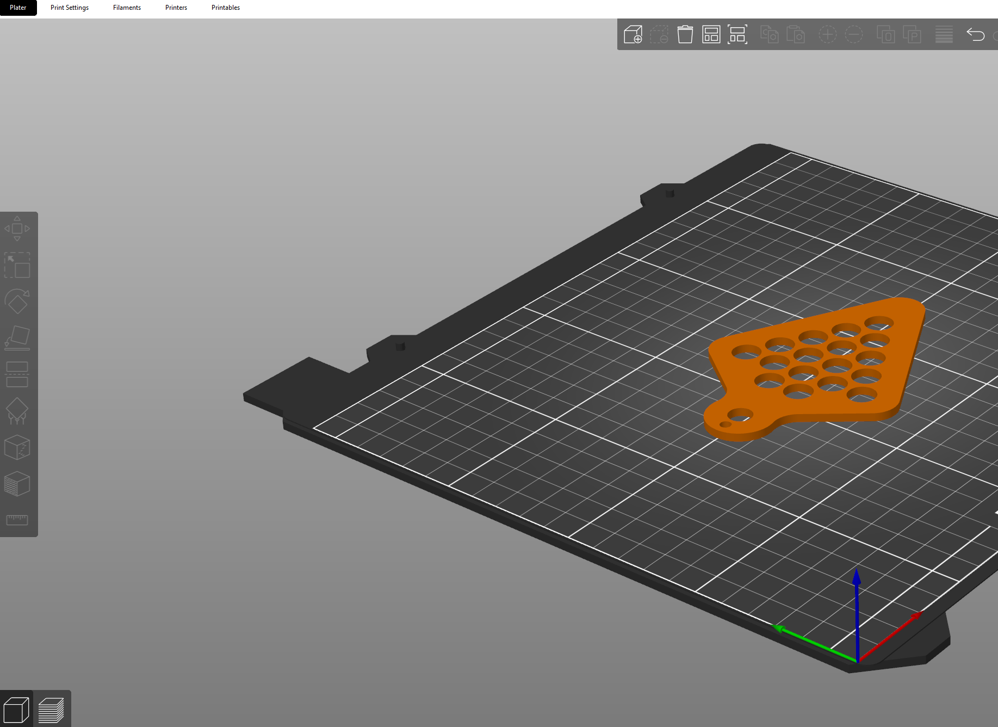Viewport: 998px width, 727px height.
Task: Open the Printables tab
Action: pos(226,8)
